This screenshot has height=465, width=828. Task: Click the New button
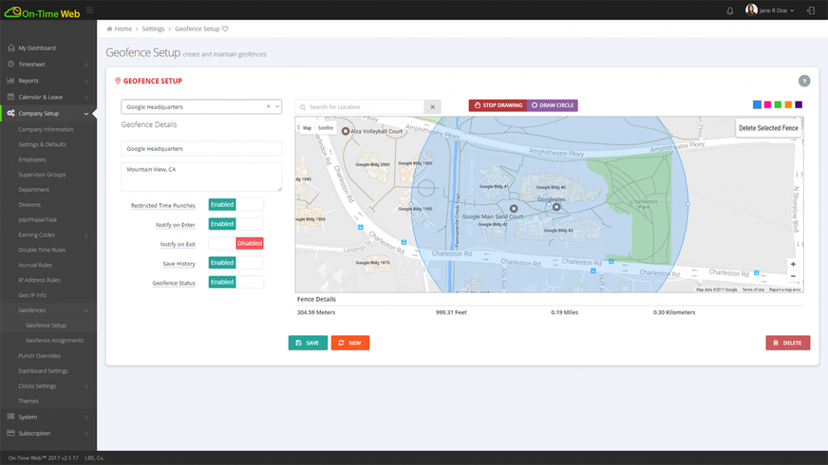pos(350,343)
